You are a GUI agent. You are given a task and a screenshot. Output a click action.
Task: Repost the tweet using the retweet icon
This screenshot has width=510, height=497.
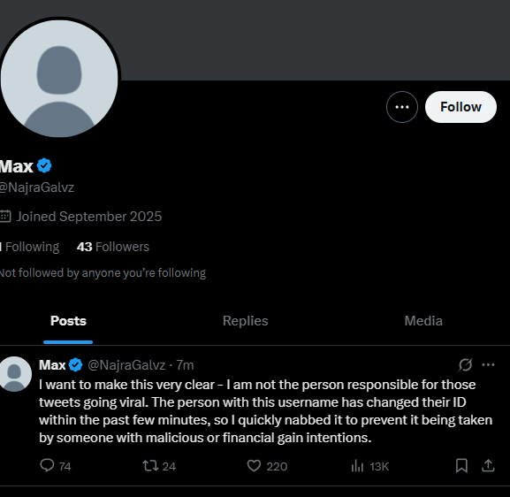[x=150, y=466]
